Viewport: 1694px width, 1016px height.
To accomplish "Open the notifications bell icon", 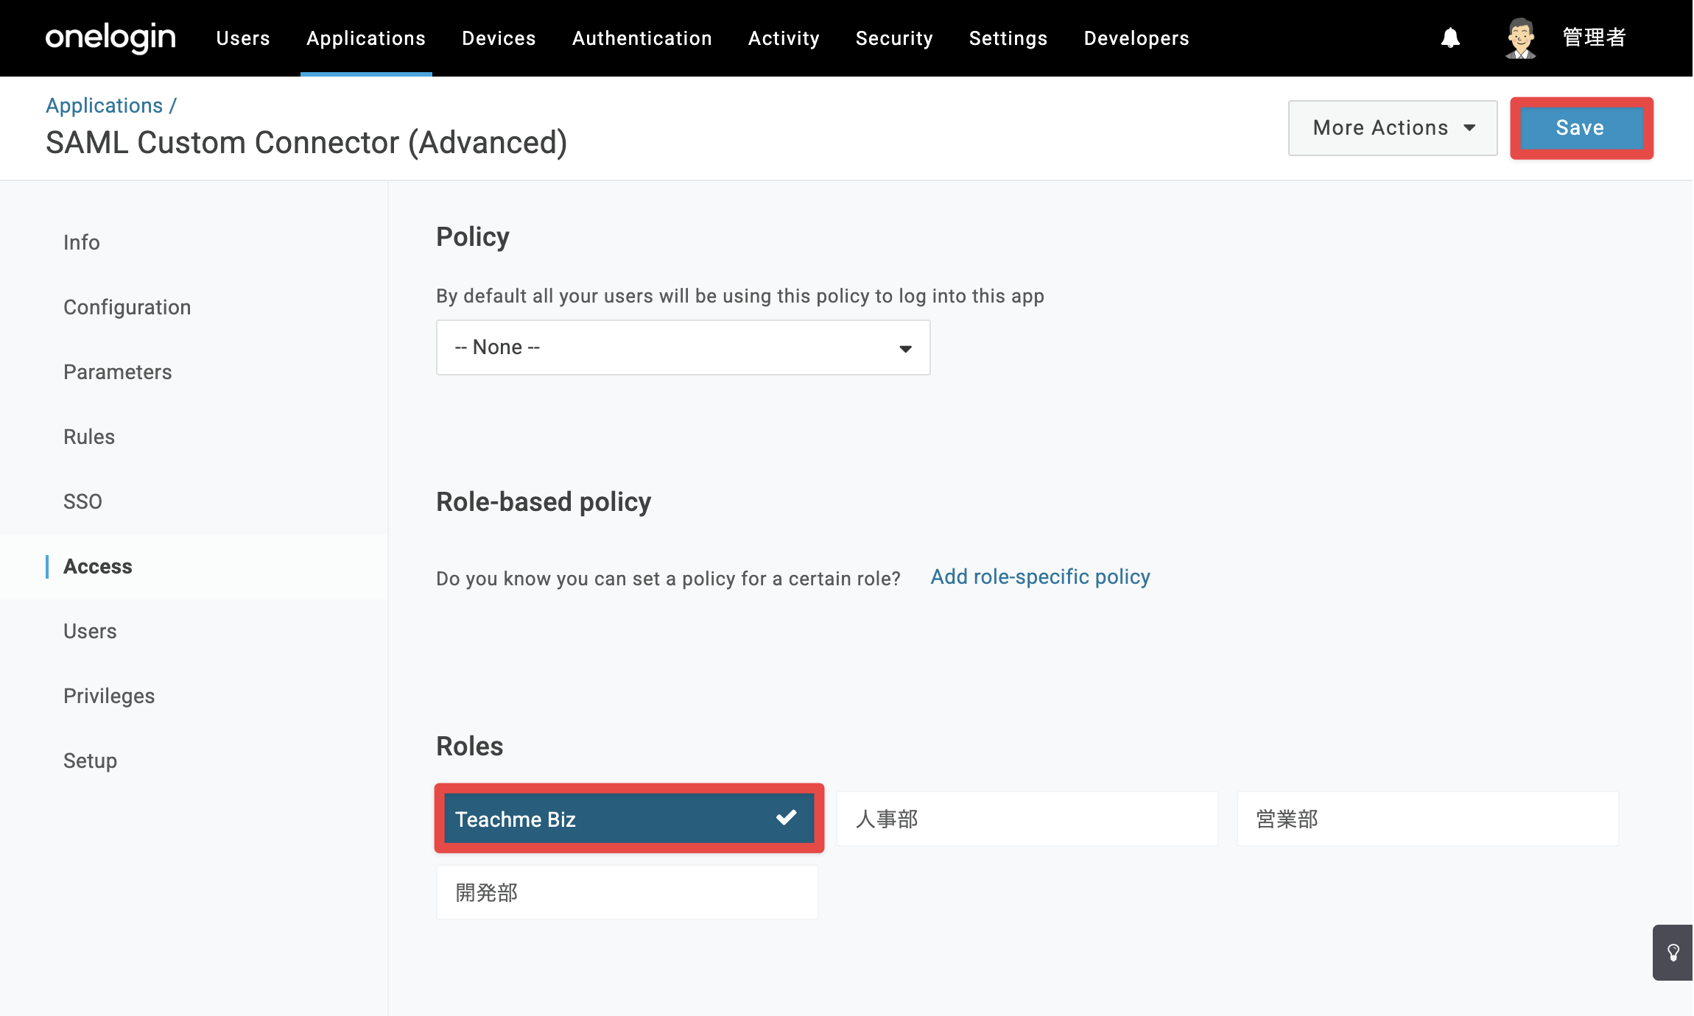I will [1450, 38].
